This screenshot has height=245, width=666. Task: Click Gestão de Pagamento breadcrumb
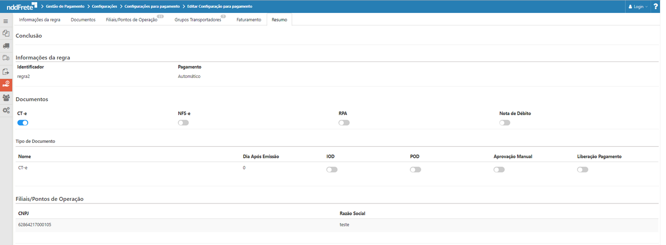[69, 6]
